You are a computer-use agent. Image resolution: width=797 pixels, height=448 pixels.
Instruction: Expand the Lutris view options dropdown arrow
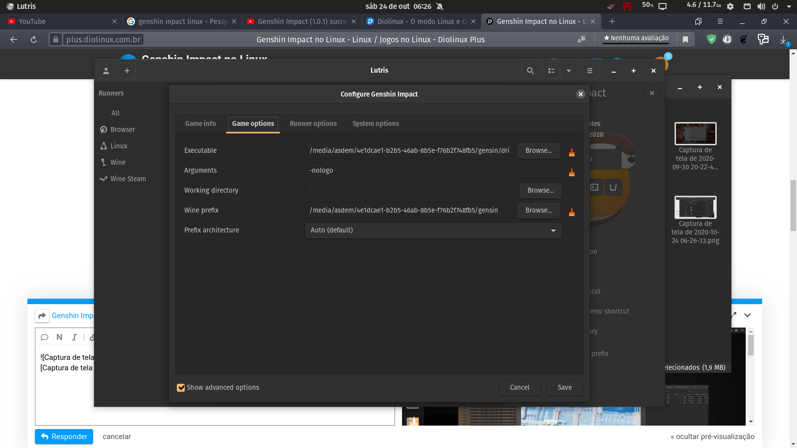[x=569, y=71]
